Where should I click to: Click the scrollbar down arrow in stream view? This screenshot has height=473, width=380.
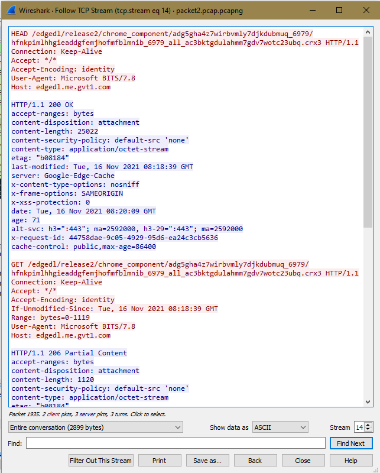coord(368,402)
